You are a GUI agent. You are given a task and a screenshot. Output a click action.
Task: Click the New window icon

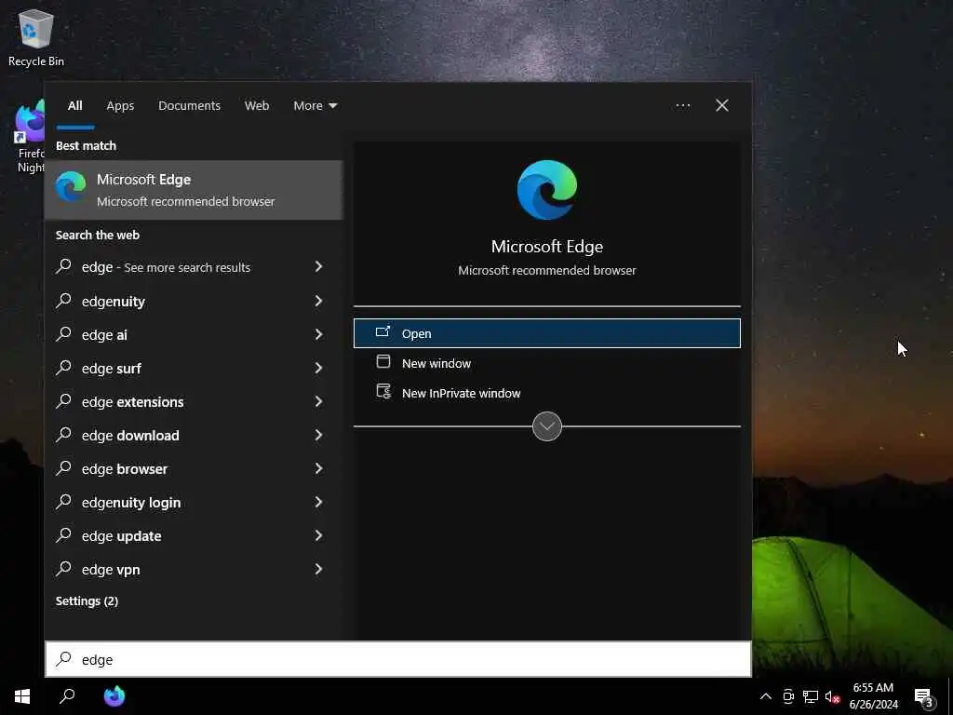(x=383, y=362)
